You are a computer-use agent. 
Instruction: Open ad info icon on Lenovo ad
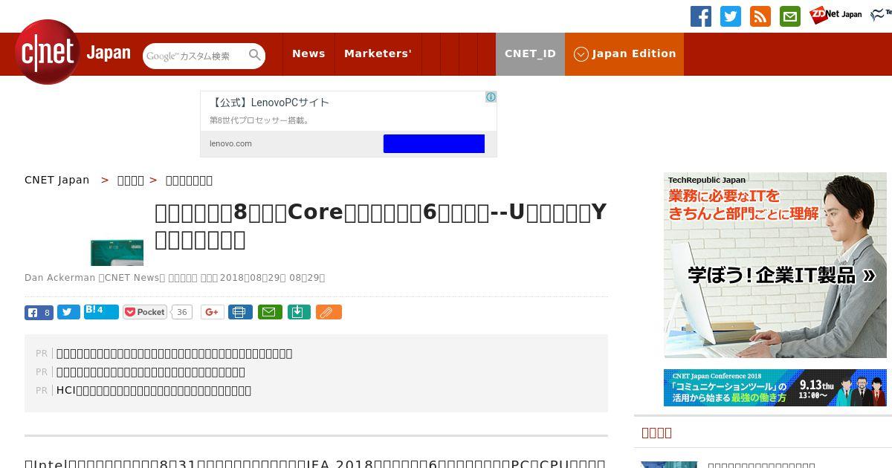click(x=491, y=97)
